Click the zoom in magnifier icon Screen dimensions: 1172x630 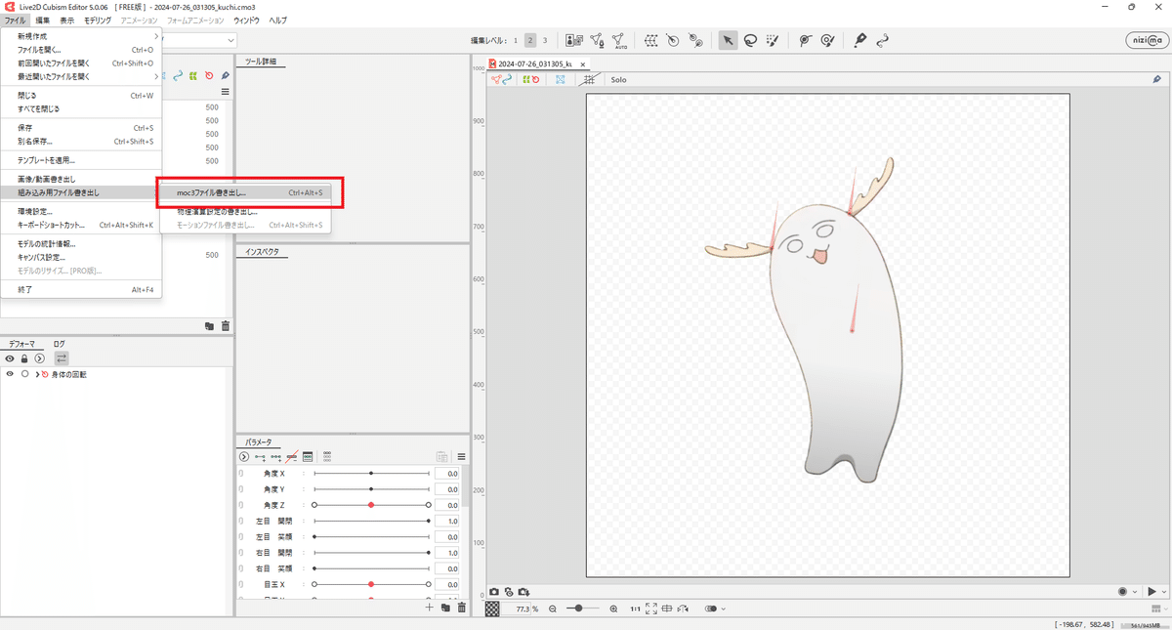tap(613, 609)
